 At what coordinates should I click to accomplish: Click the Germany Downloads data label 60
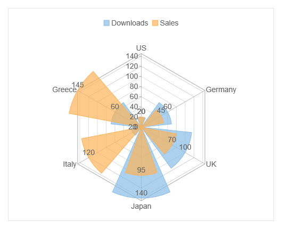(x=168, y=107)
